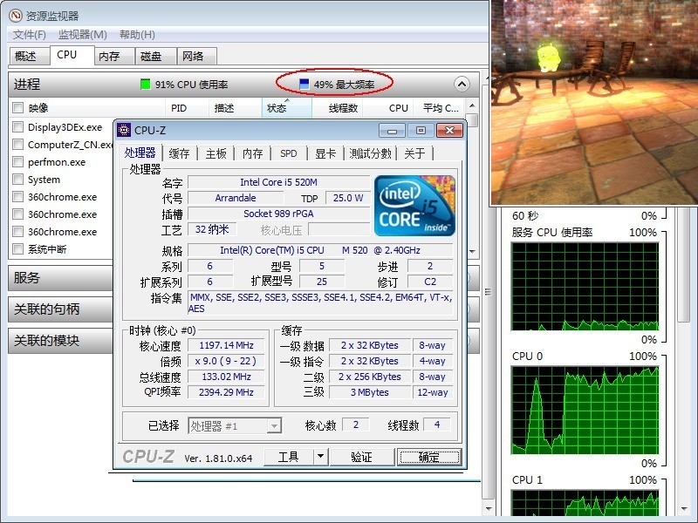Screen dimensions: 698x523
Task: Open the 显卡 tab in CPU-Z
Action: [325, 154]
